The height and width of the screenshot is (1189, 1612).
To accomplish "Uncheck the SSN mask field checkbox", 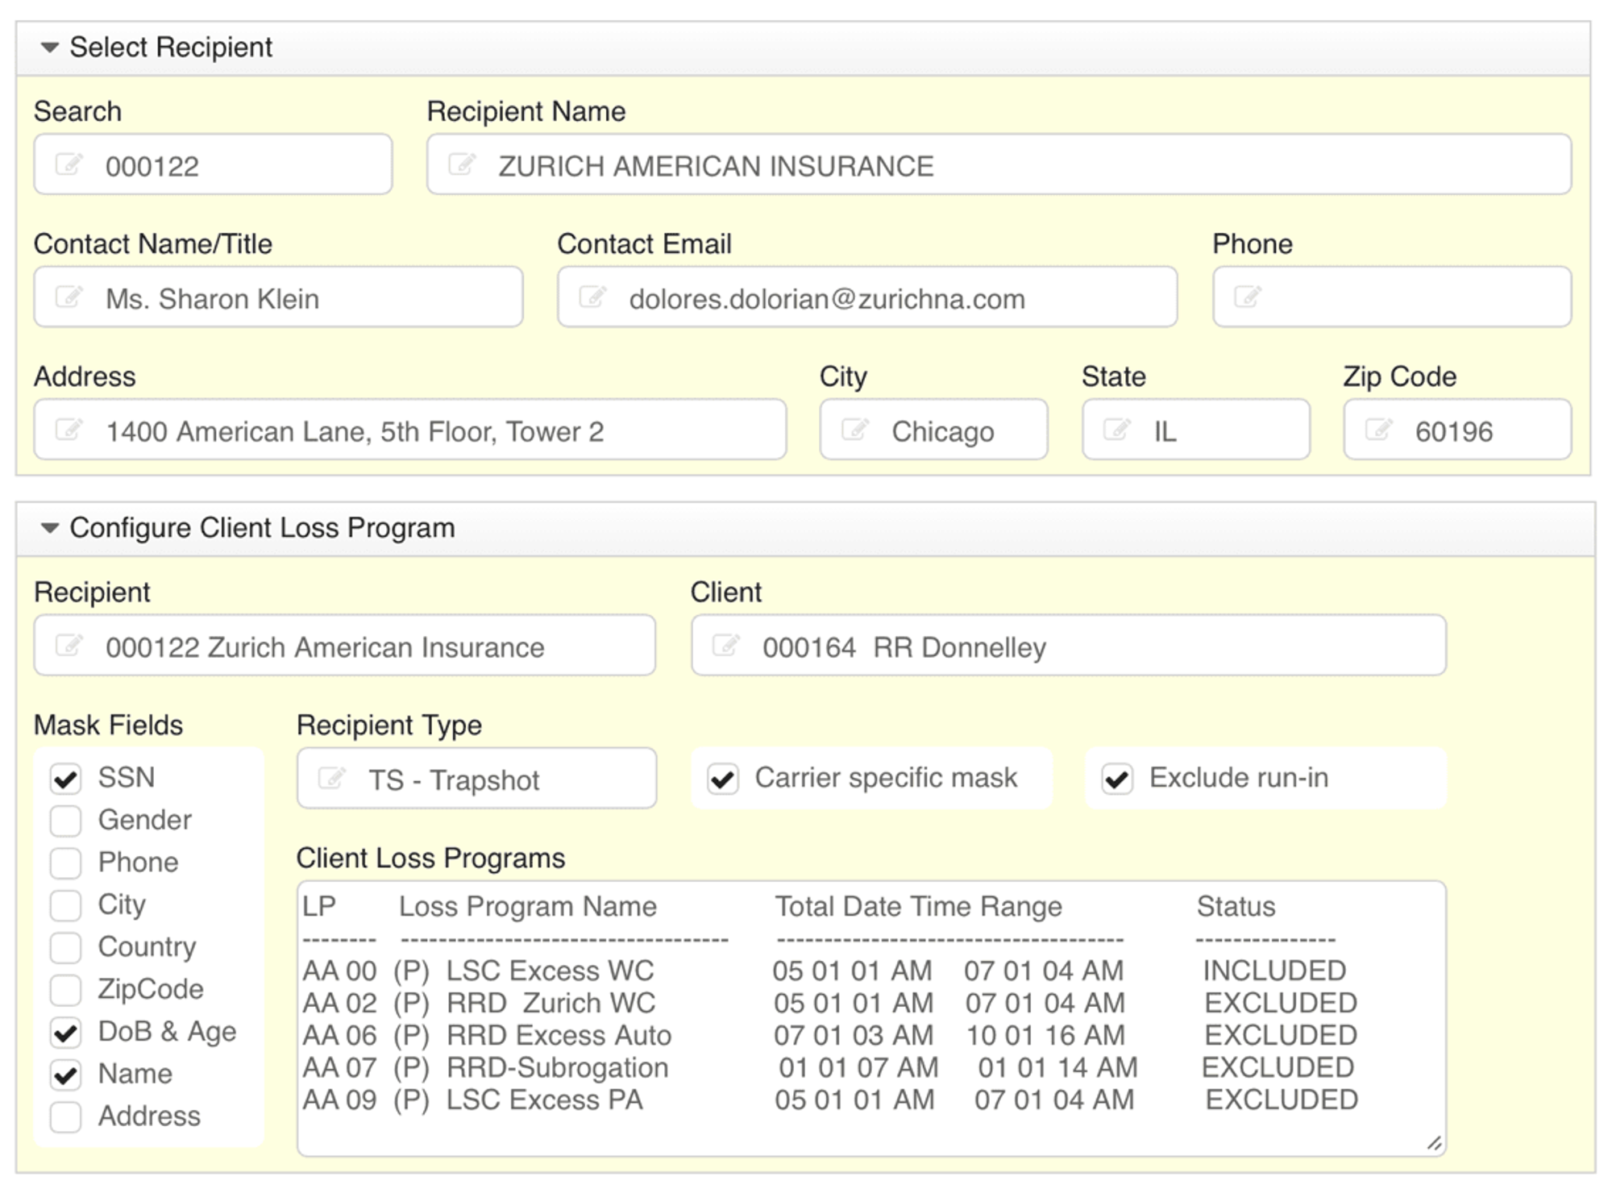I will click(x=66, y=779).
